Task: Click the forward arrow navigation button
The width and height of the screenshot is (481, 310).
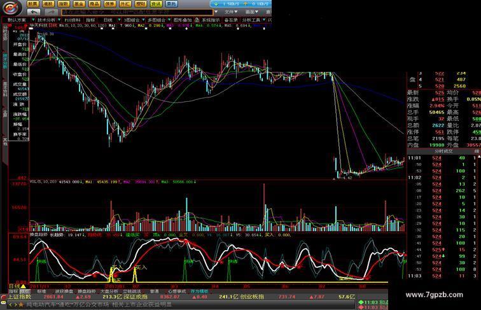Action: 52,12
